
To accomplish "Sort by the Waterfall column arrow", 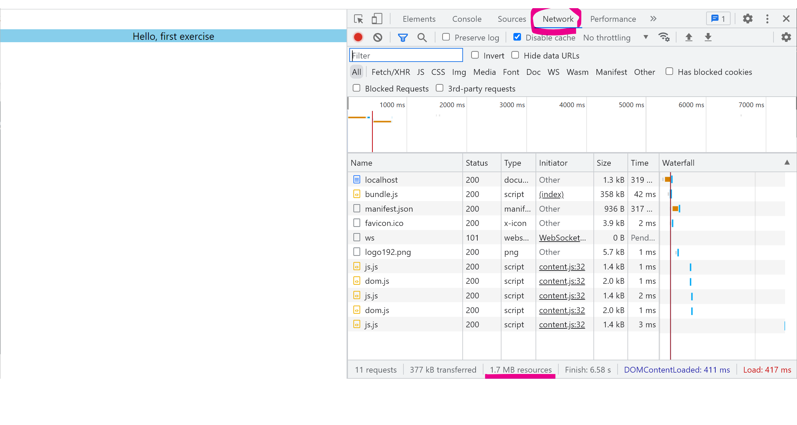I will click(x=787, y=163).
